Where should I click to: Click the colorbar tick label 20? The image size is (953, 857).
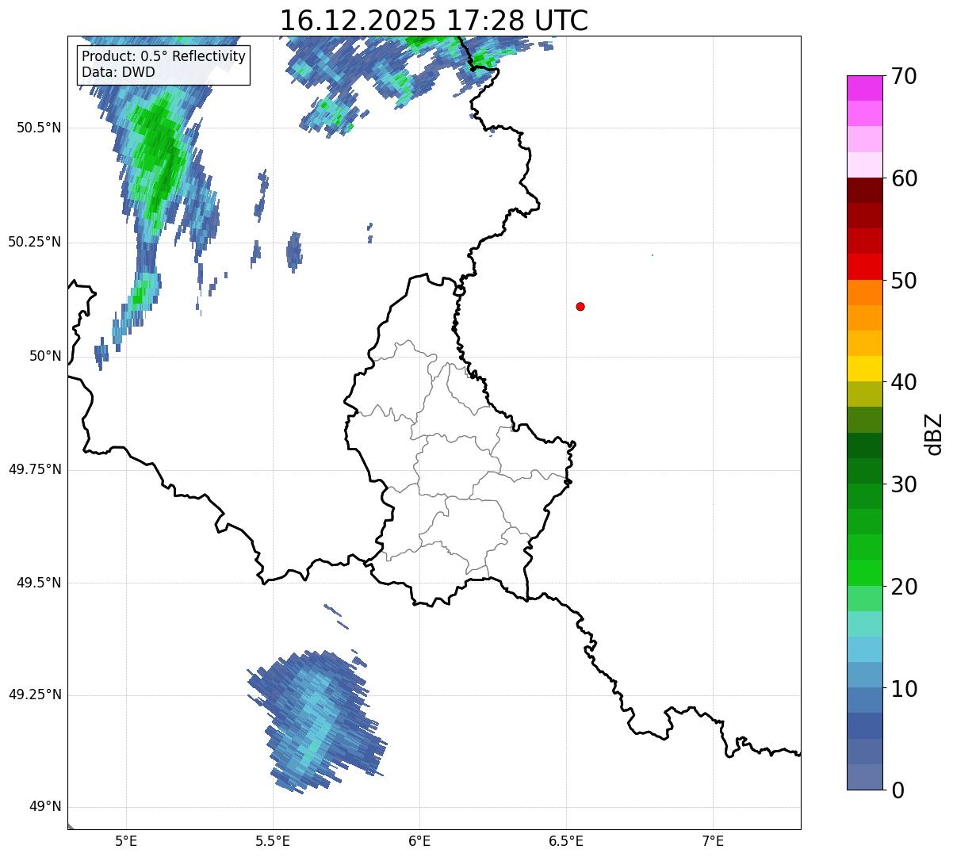click(904, 587)
